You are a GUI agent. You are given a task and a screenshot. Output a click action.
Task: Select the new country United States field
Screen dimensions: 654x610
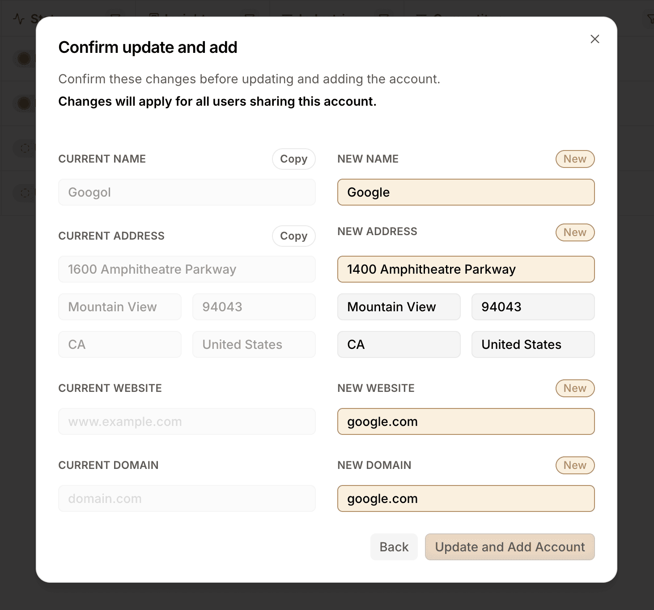tap(533, 344)
